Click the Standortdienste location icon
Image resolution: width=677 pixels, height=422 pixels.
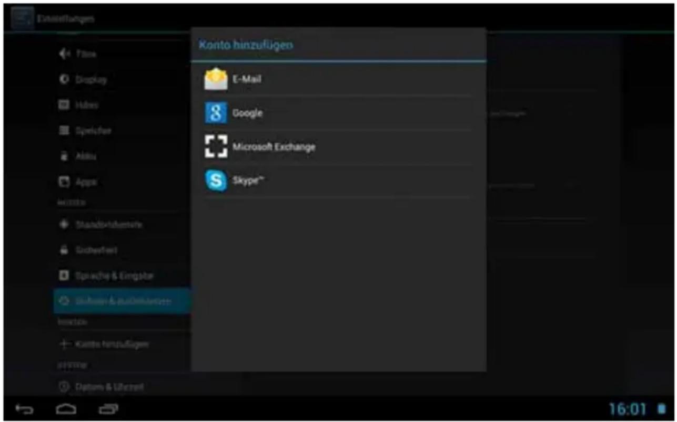[64, 224]
